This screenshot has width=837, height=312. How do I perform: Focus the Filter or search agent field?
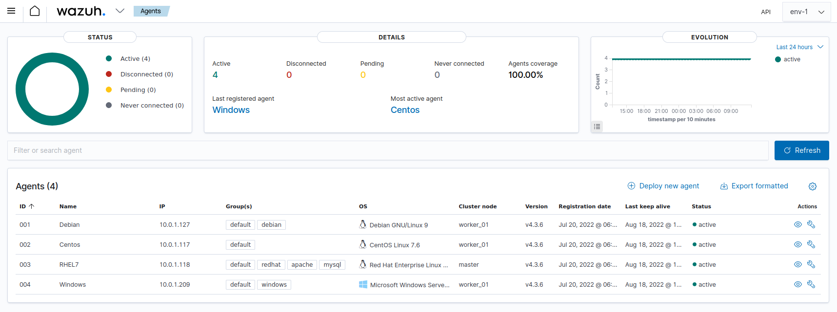click(388, 150)
